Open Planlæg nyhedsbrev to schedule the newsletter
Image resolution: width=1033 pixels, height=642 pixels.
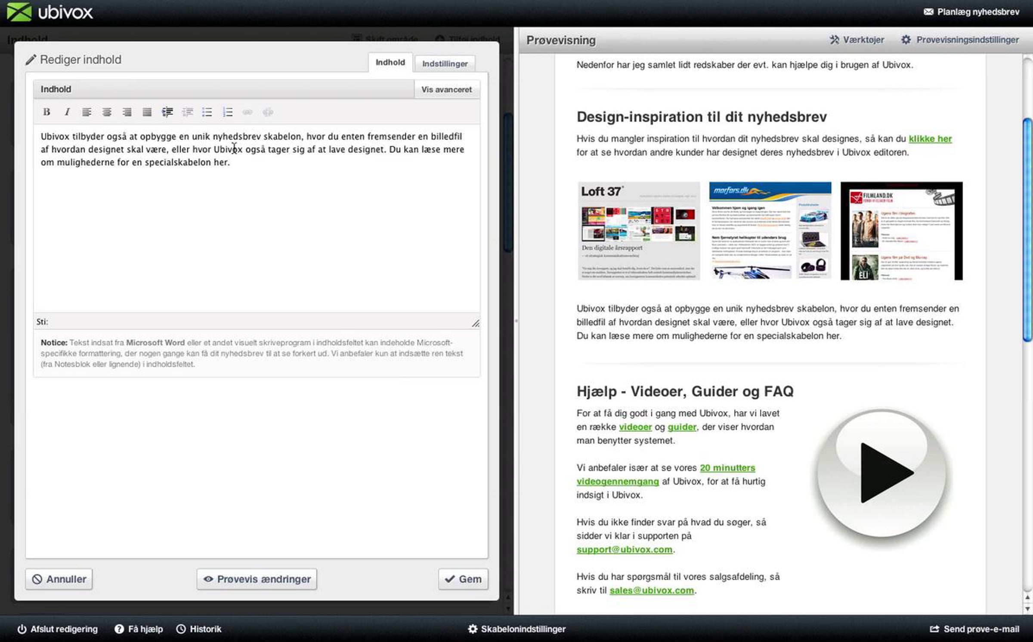coord(971,12)
